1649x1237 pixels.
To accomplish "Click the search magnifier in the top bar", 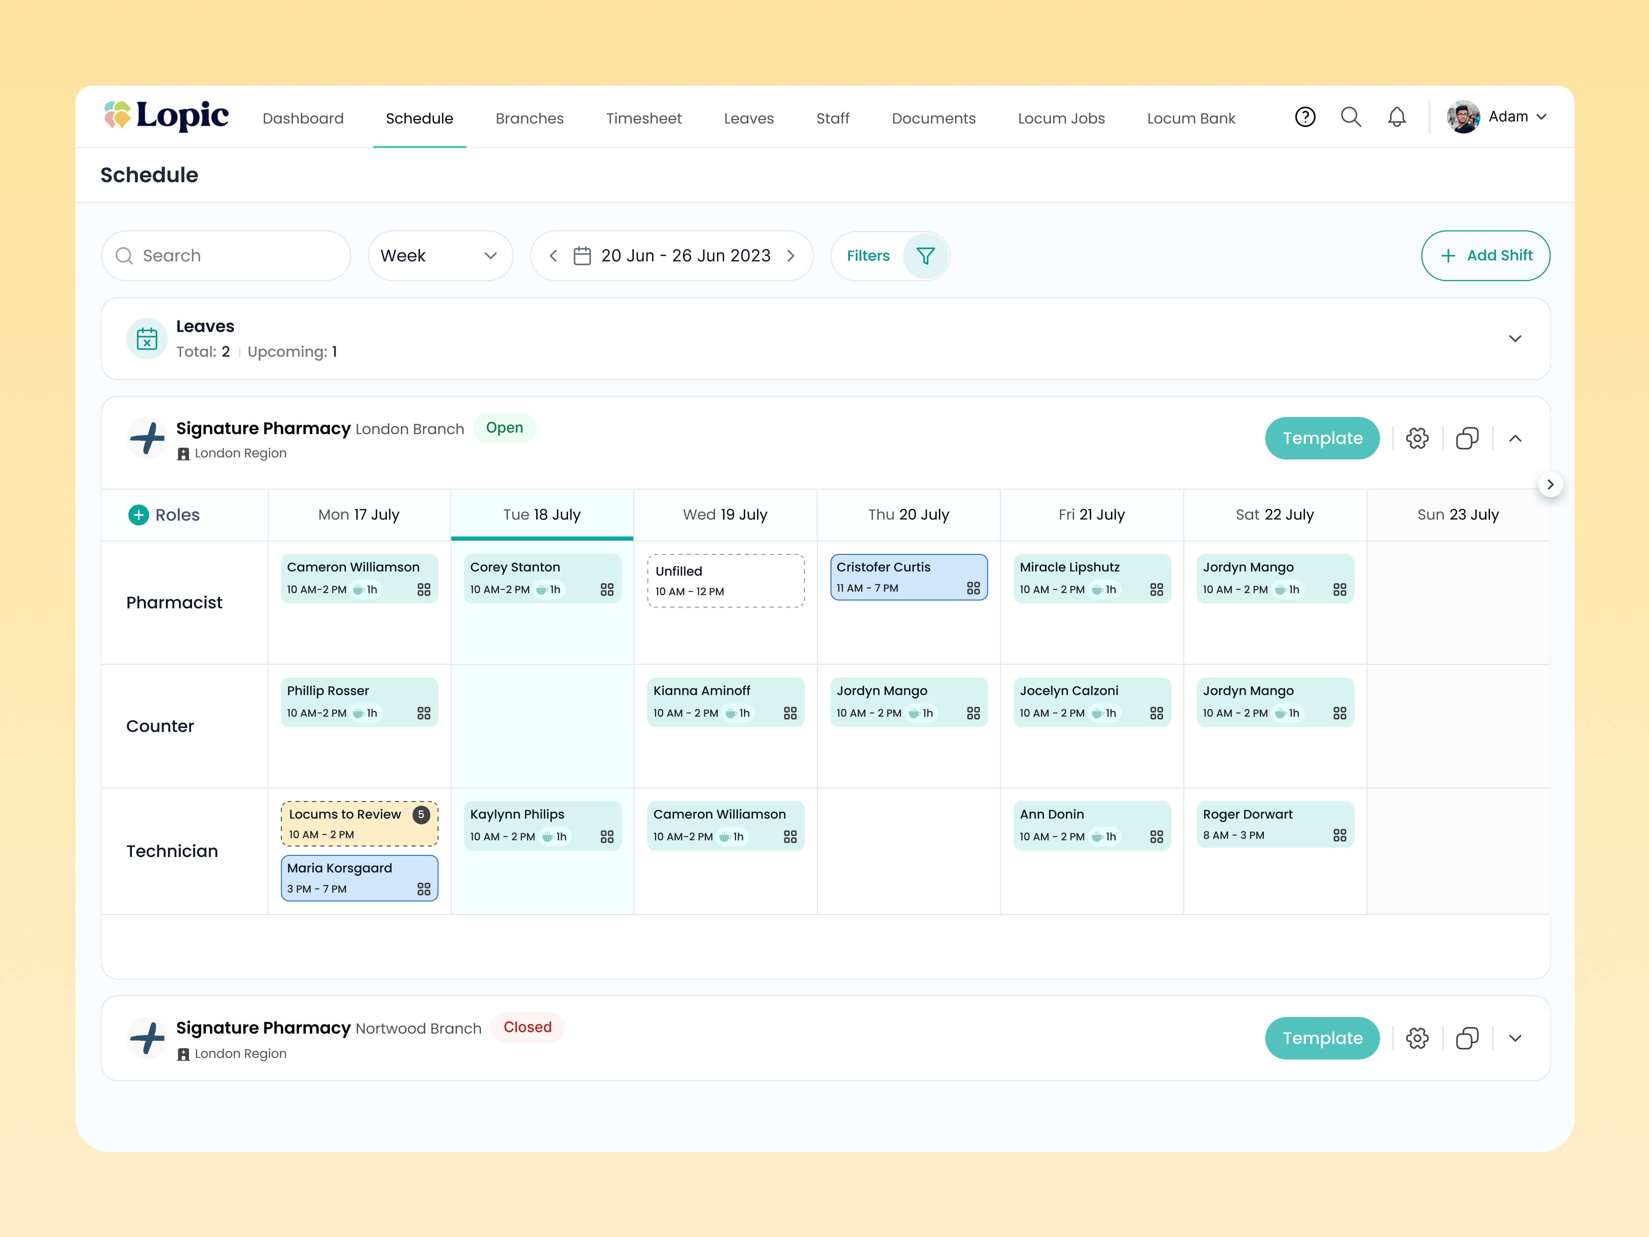I will click(x=1351, y=117).
